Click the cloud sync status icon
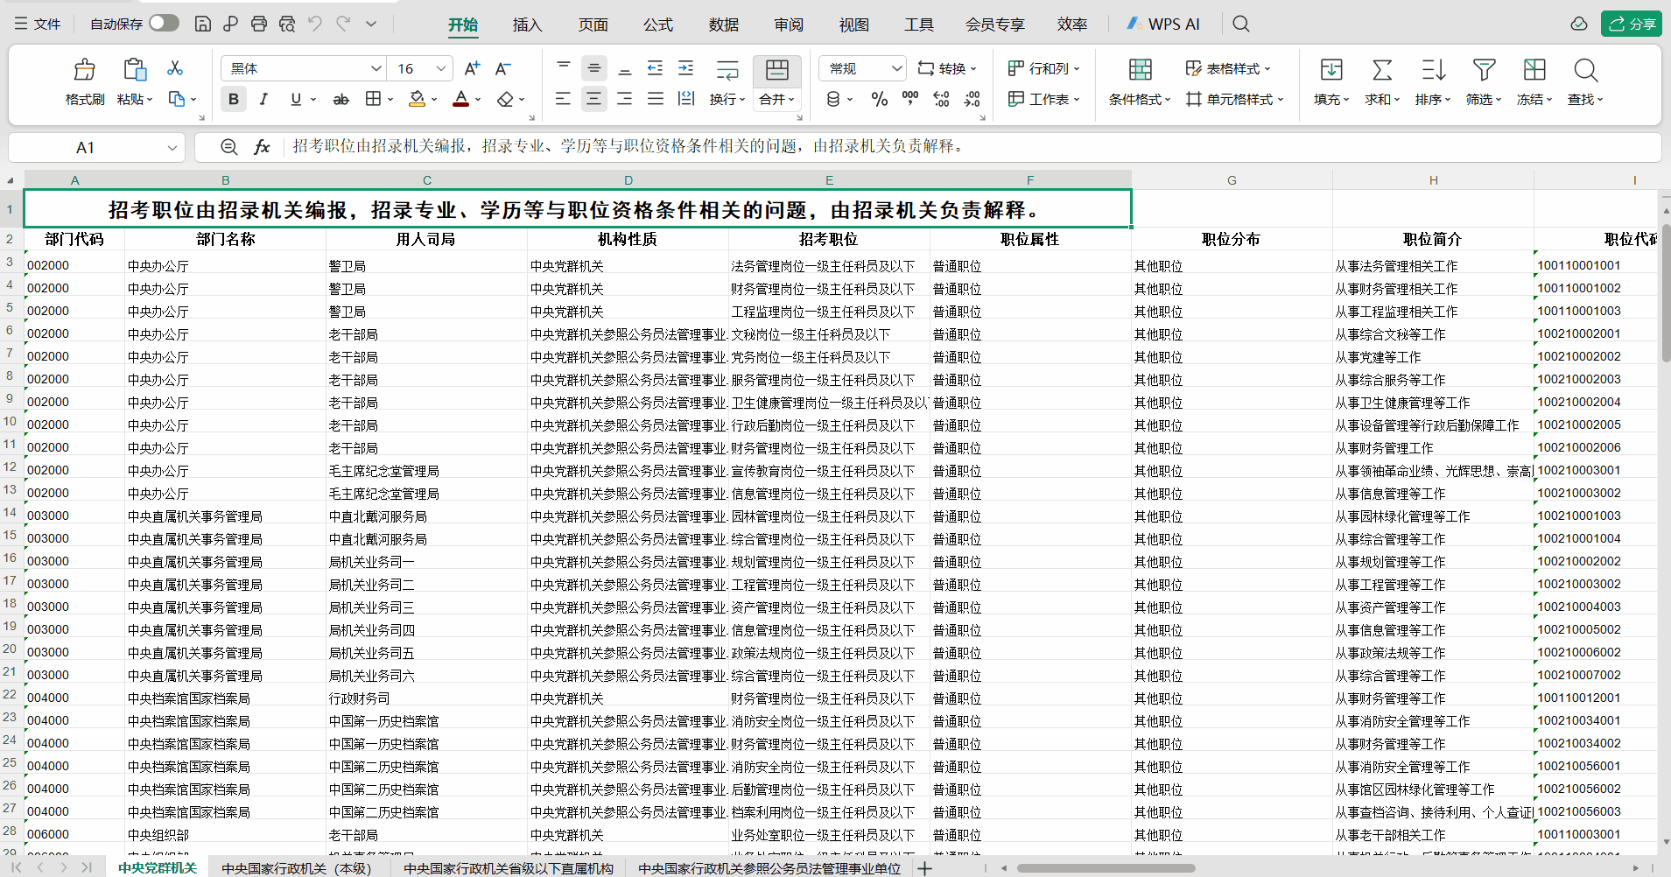The width and height of the screenshot is (1671, 877). (1578, 24)
